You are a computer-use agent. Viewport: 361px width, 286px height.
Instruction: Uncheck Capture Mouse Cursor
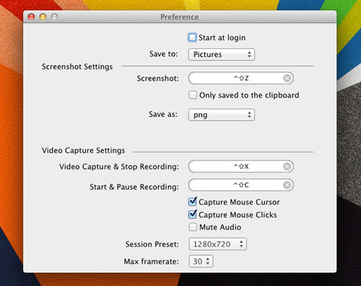pyautogui.click(x=193, y=201)
